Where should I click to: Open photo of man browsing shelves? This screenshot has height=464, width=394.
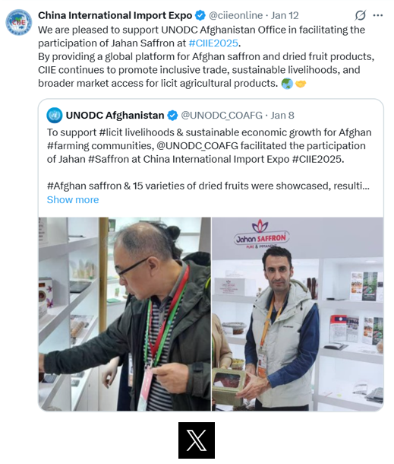(x=125, y=314)
